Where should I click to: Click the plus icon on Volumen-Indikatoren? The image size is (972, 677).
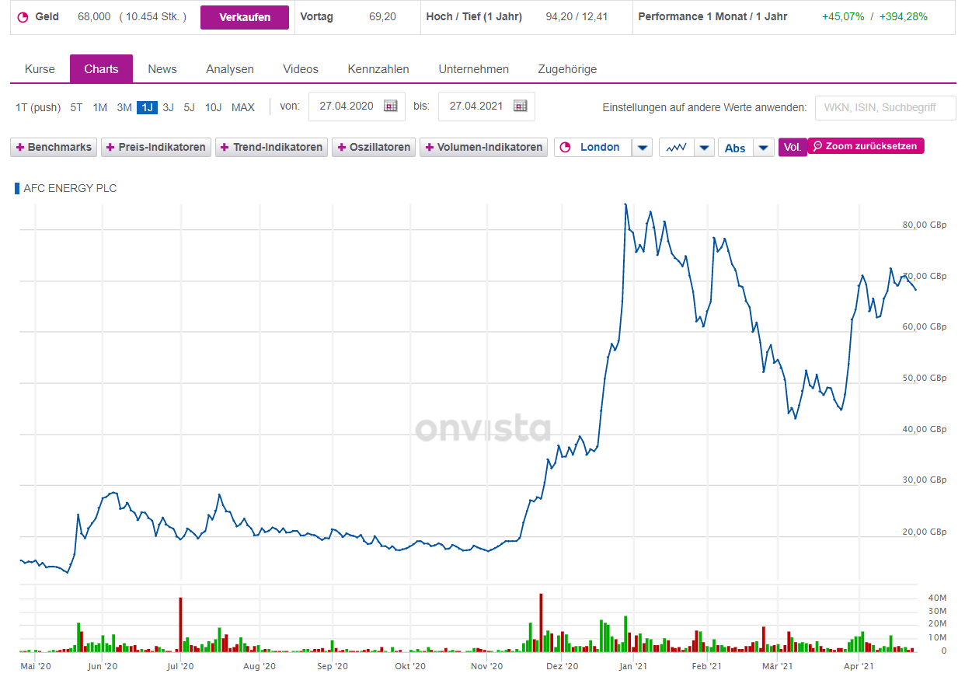(x=429, y=147)
